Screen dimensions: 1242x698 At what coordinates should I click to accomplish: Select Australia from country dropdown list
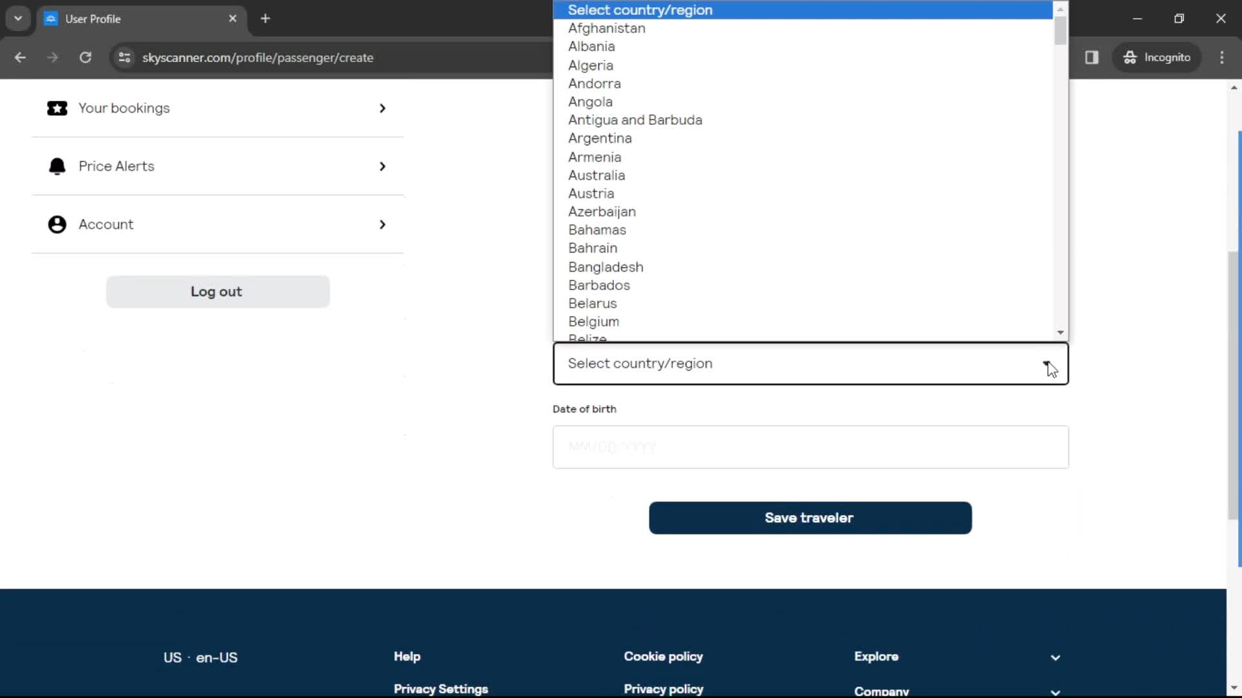click(597, 174)
